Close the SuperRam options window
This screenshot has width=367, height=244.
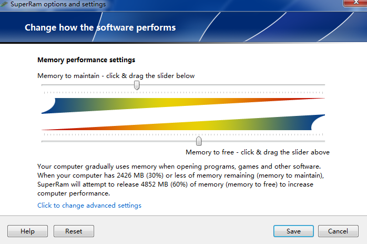click(x=355, y=3)
